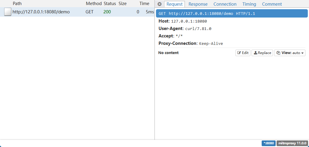This screenshot has width=309, height=147.
Task: Sort flows by the Path column header
Action: [17, 4]
